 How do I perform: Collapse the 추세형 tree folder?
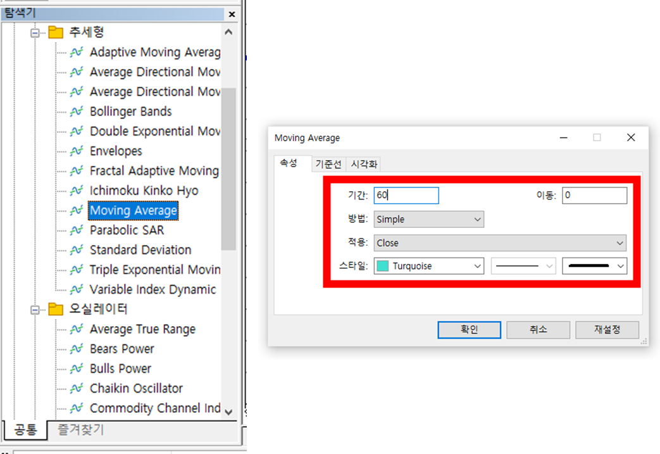pyautogui.click(x=35, y=32)
